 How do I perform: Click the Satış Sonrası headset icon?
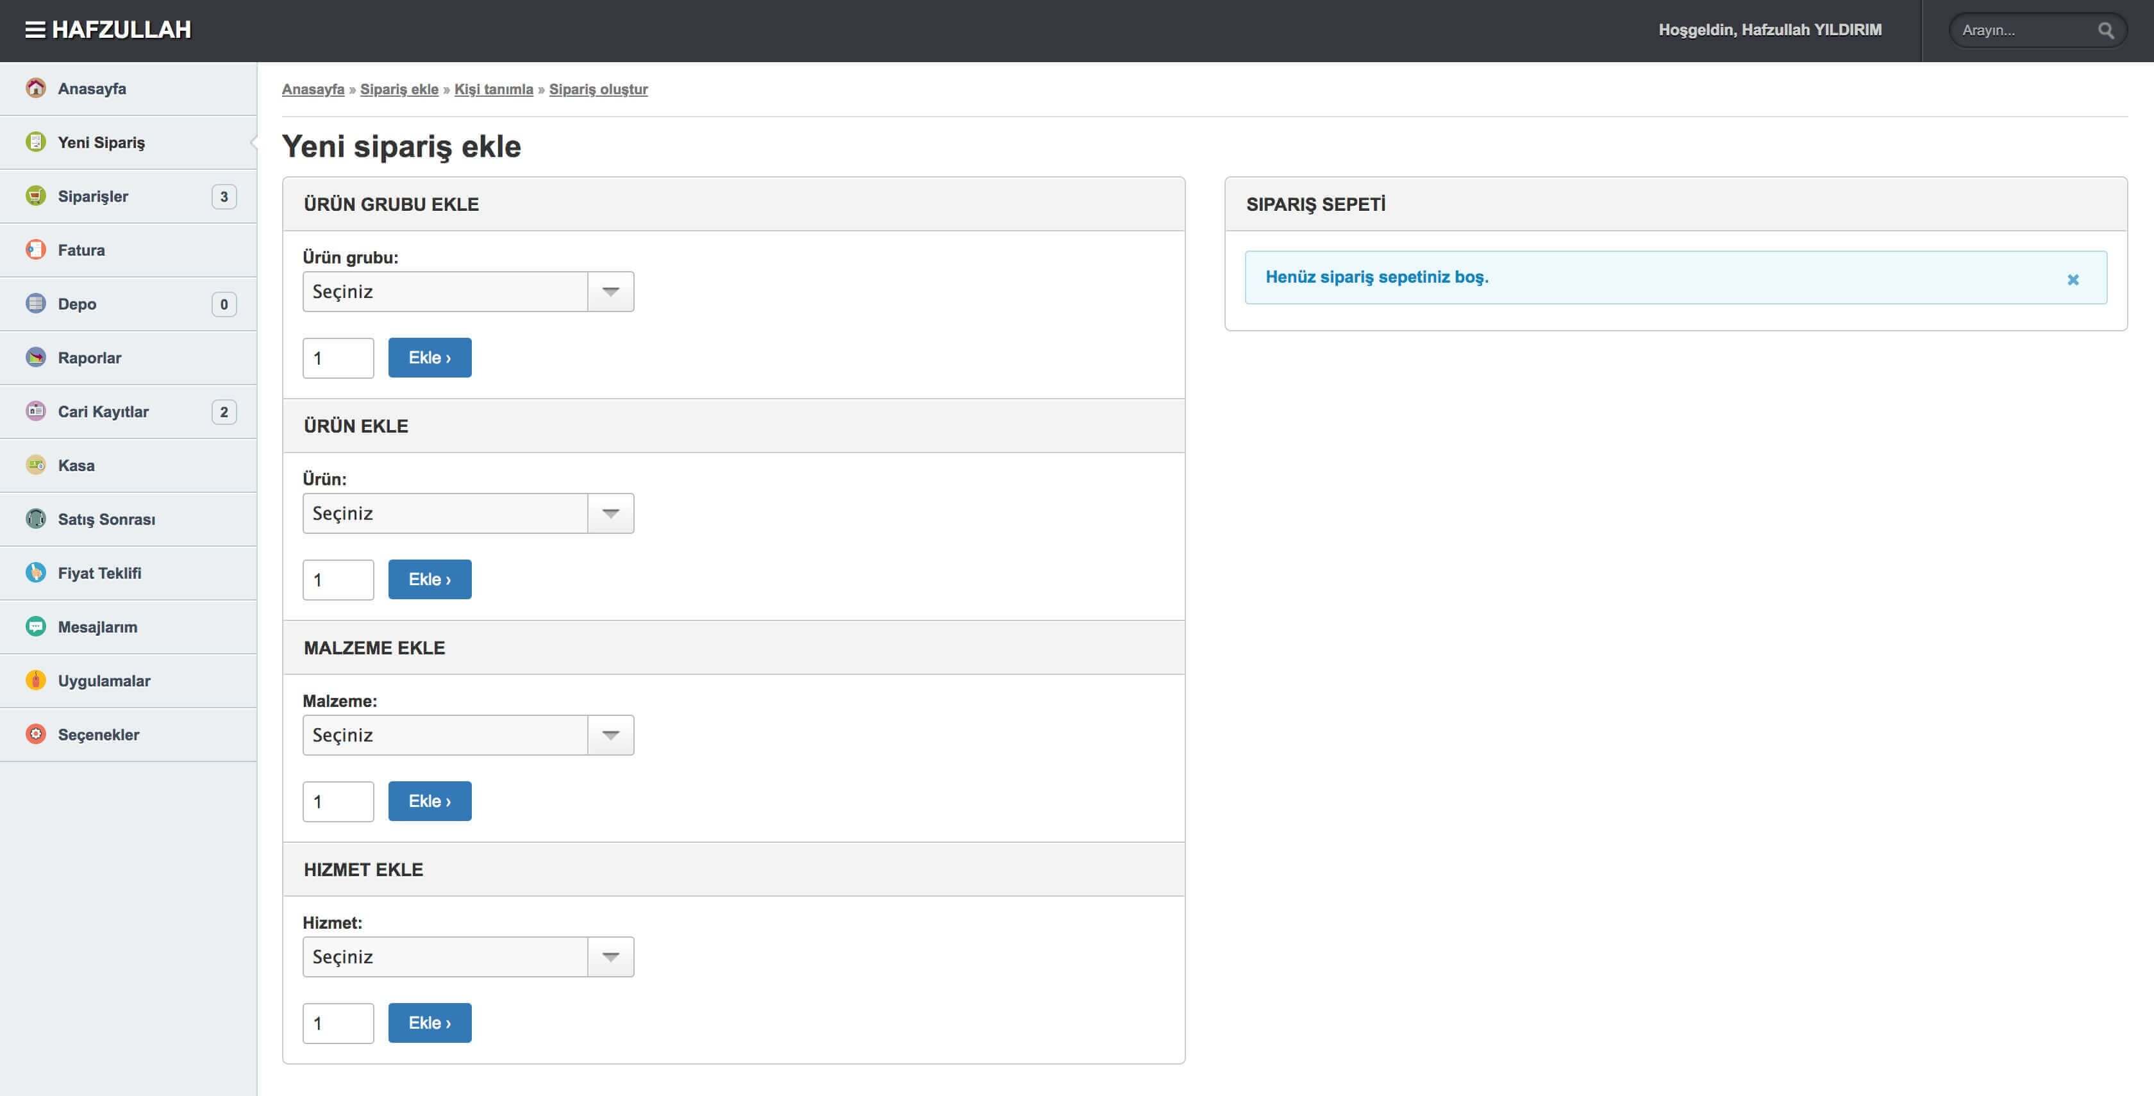(x=35, y=519)
